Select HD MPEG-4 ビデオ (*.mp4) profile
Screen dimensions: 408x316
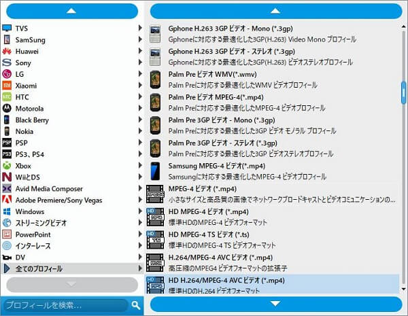(272, 217)
